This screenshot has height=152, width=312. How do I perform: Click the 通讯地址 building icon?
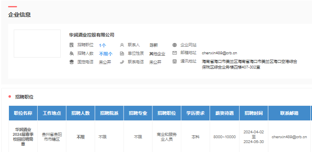click(x=175, y=62)
